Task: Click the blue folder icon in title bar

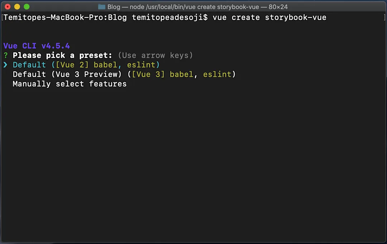Action: pyautogui.click(x=102, y=7)
